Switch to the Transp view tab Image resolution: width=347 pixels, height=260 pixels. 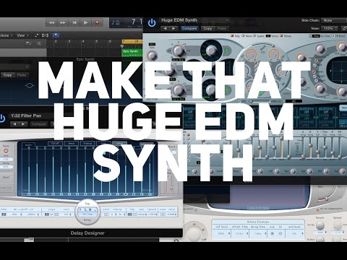click(87, 143)
